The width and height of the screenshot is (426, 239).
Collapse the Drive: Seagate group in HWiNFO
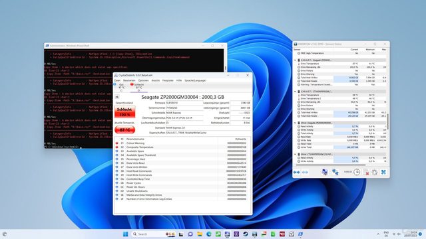[296, 123]
